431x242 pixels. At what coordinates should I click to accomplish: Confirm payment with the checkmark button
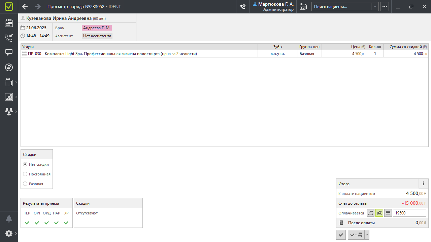point(341,235)
